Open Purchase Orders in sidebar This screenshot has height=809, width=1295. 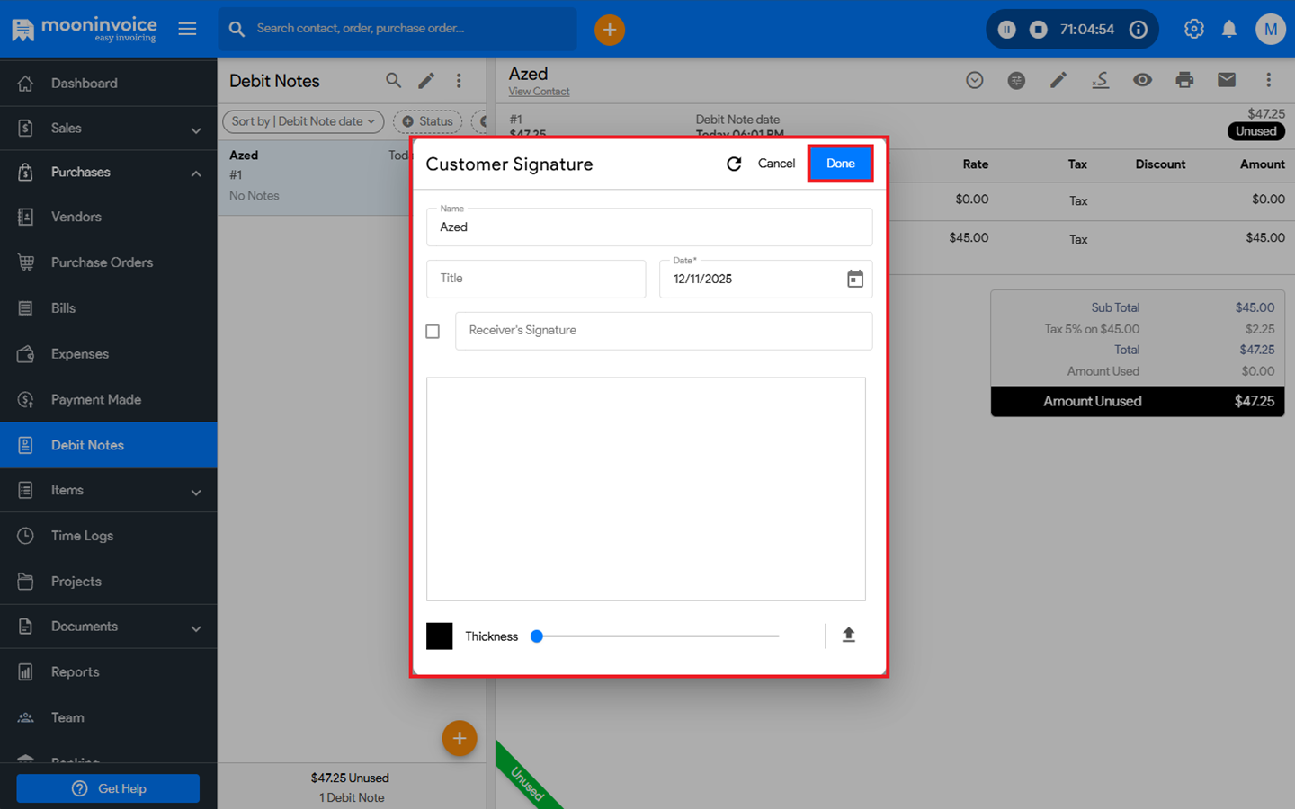tap(102, 262)
